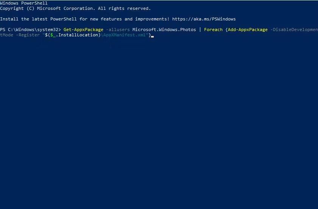The image size is (318, 209).
Task: Click the InstallLocation property text
Action: (x=78, y=35)
